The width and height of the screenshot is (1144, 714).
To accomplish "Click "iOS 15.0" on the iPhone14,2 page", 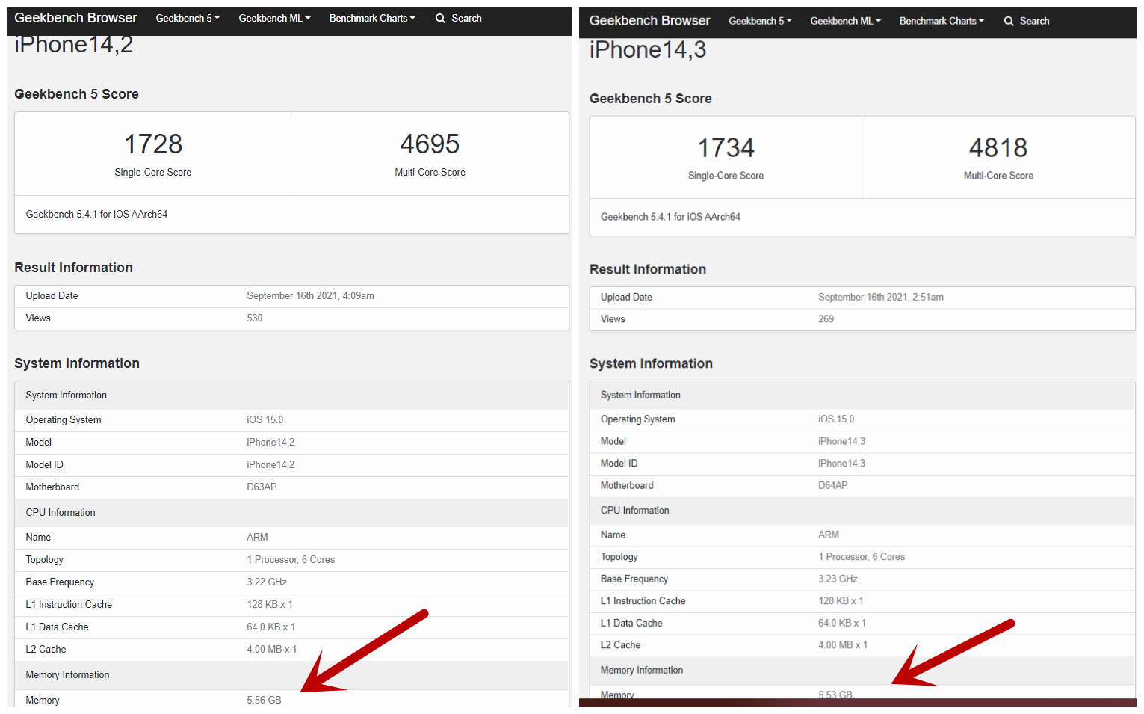I will (x=265, y=420).
